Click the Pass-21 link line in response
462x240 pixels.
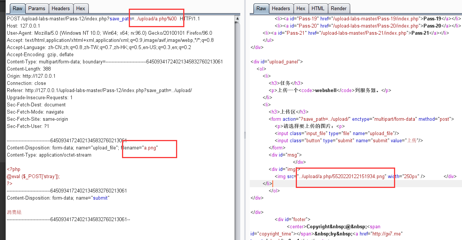356,33
